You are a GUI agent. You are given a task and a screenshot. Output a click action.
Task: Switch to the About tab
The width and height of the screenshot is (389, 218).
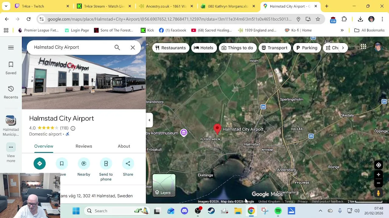tap(124, 146)
